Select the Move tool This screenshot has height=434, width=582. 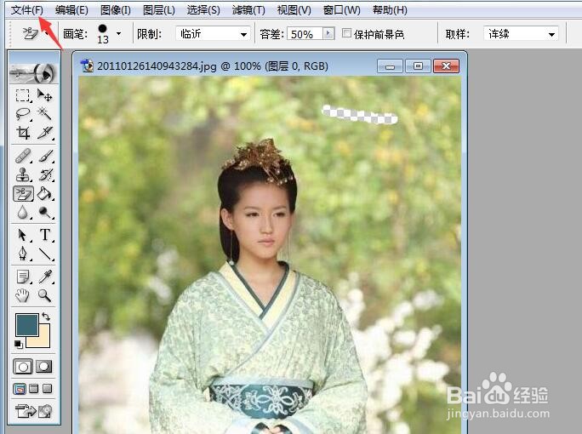(44, 95)
